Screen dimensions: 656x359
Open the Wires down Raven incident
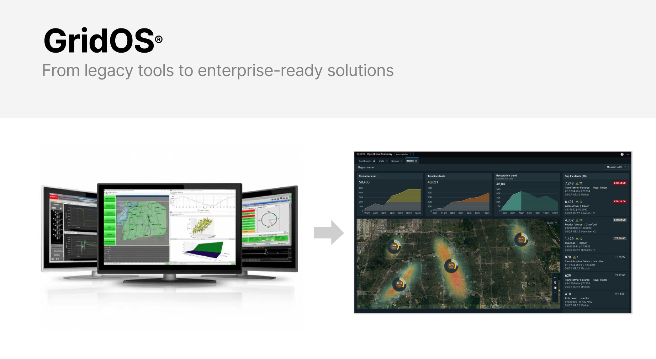tap(596, 207)
